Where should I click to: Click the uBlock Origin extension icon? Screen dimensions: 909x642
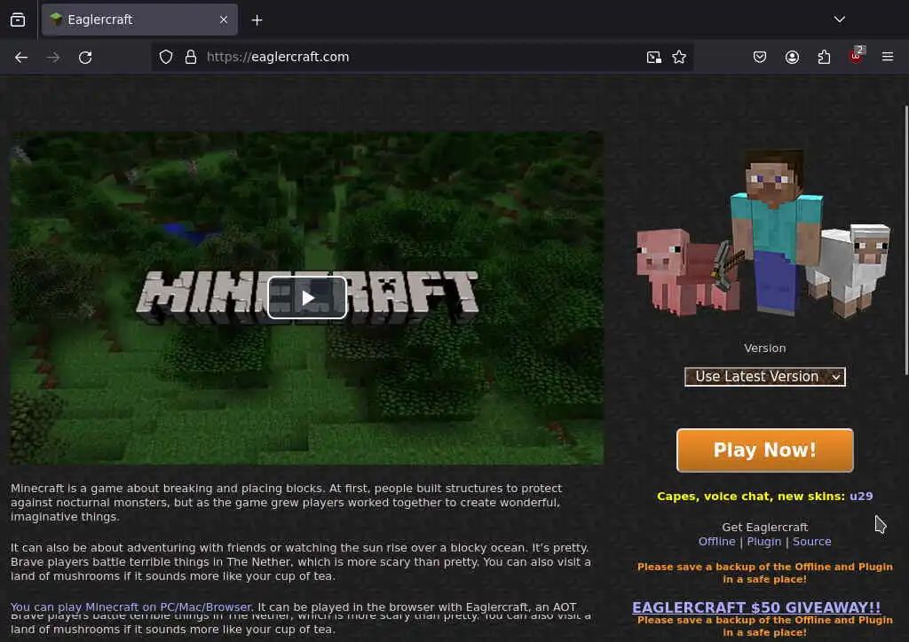[x=856, y=56]
